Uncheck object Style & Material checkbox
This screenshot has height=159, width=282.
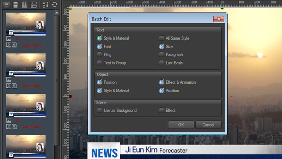click(99, 90)
